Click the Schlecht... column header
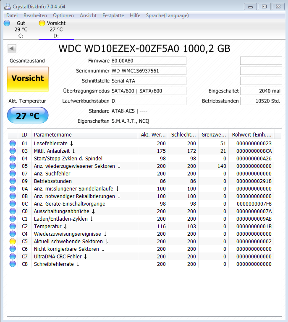 [x=183, y=135]
